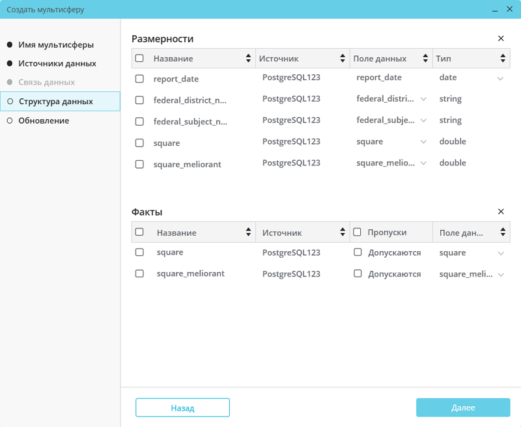The width and height of the screenshot is (521, 427).
Task: Enable Допускаются for square_meliorant fact
Action: tap(358, 274)
